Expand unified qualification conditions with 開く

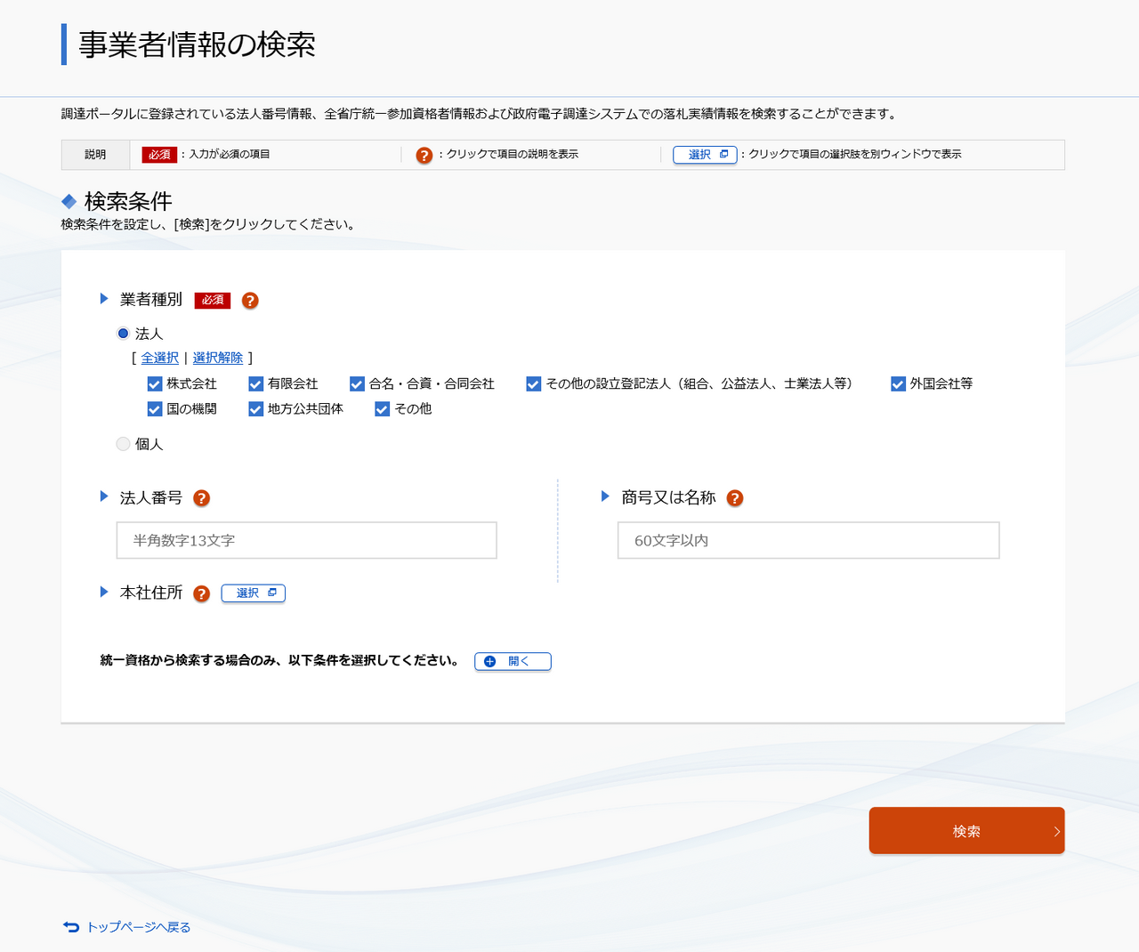click(513, 661)
